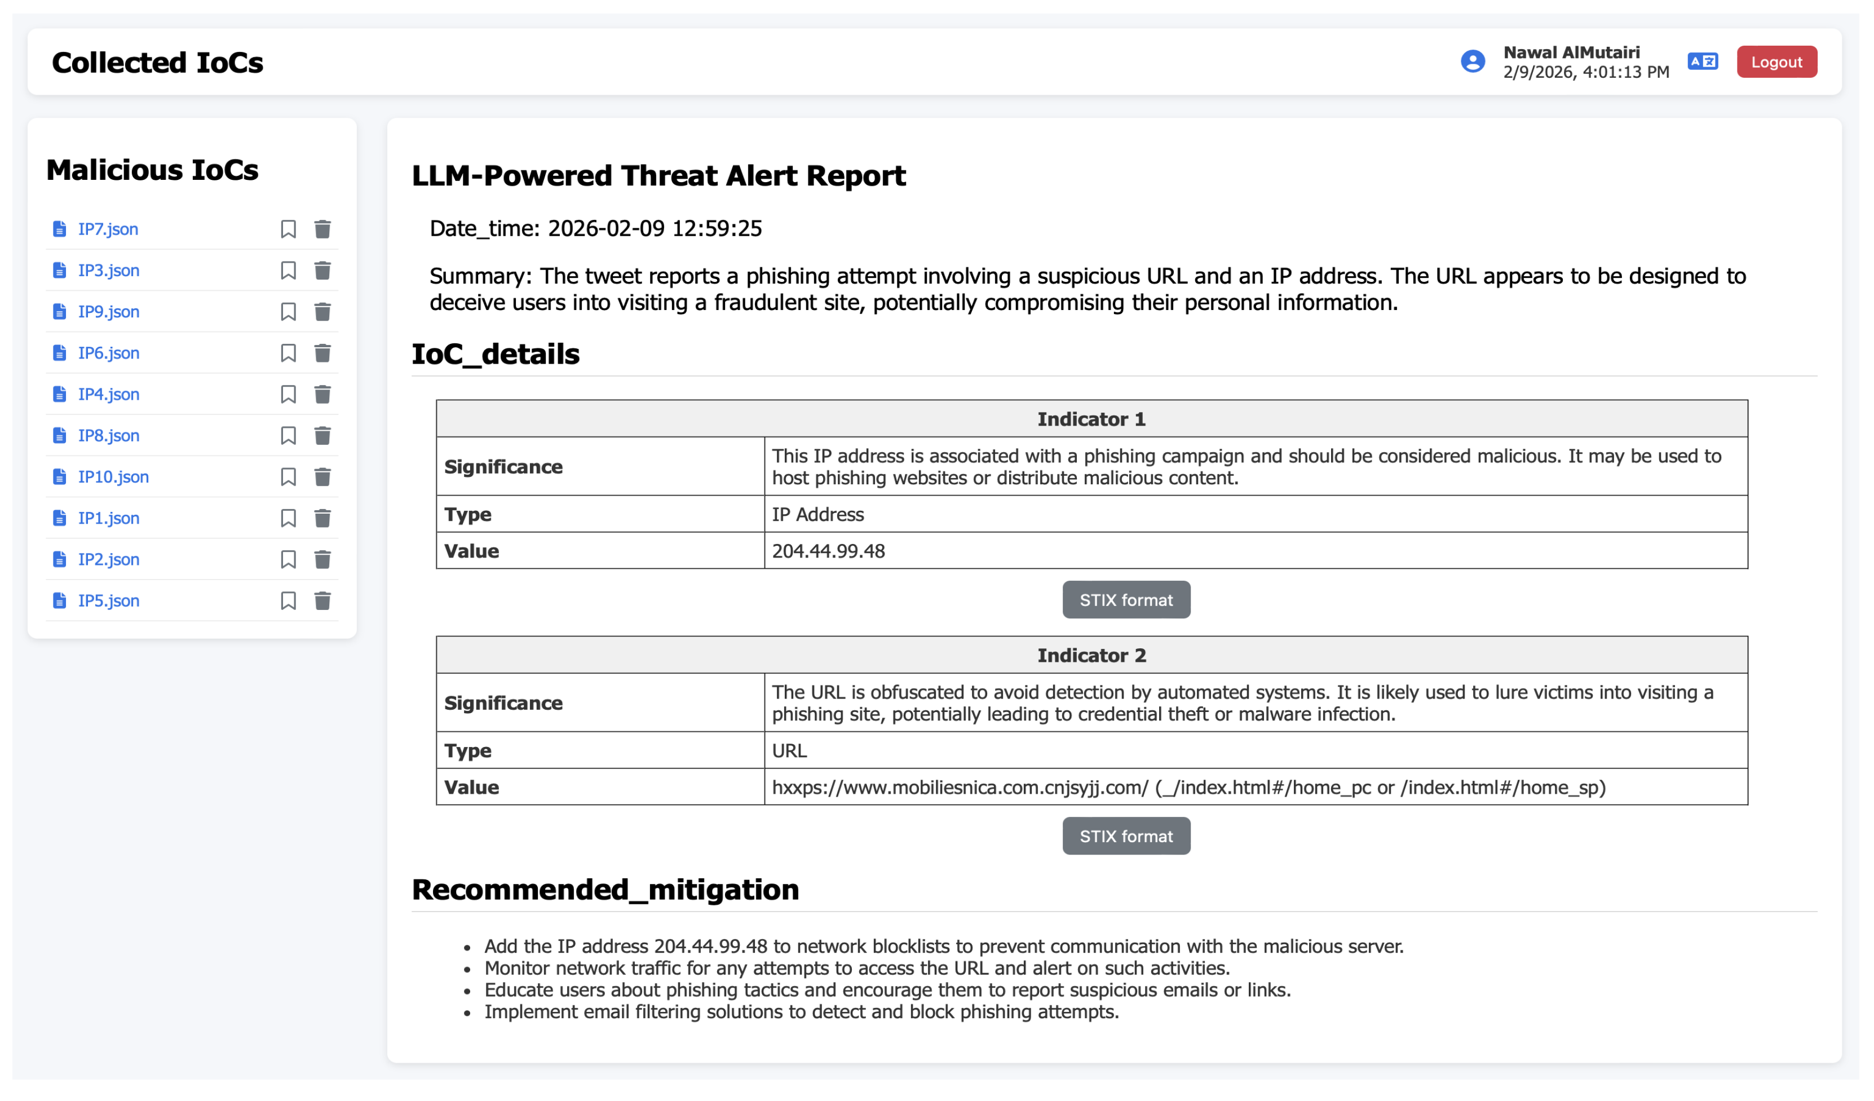1874x1101 pixels.
Task: Open the IP10.json report
Action: pyautogui.click(x=114, y=476)
